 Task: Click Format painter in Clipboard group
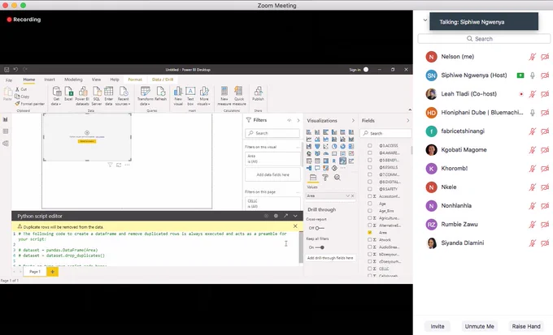click(x=29, y=104)
